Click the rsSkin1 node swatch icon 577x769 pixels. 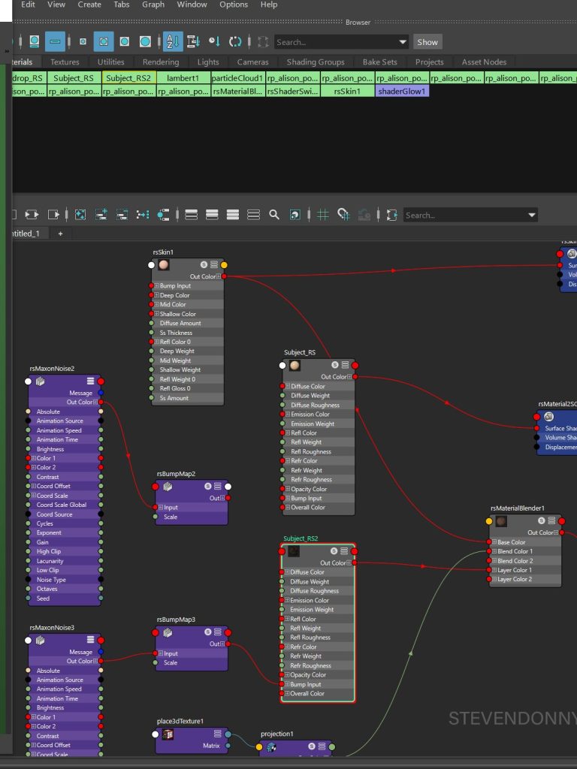[x=164, y=265]
